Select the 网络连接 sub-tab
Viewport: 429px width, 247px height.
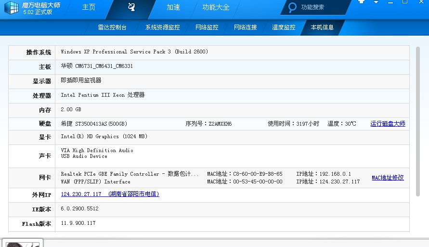[246, 27]
